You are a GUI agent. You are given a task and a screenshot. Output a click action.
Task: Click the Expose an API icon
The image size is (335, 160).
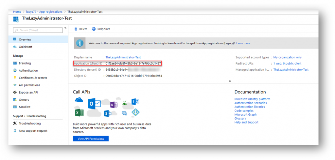[15, 92]
